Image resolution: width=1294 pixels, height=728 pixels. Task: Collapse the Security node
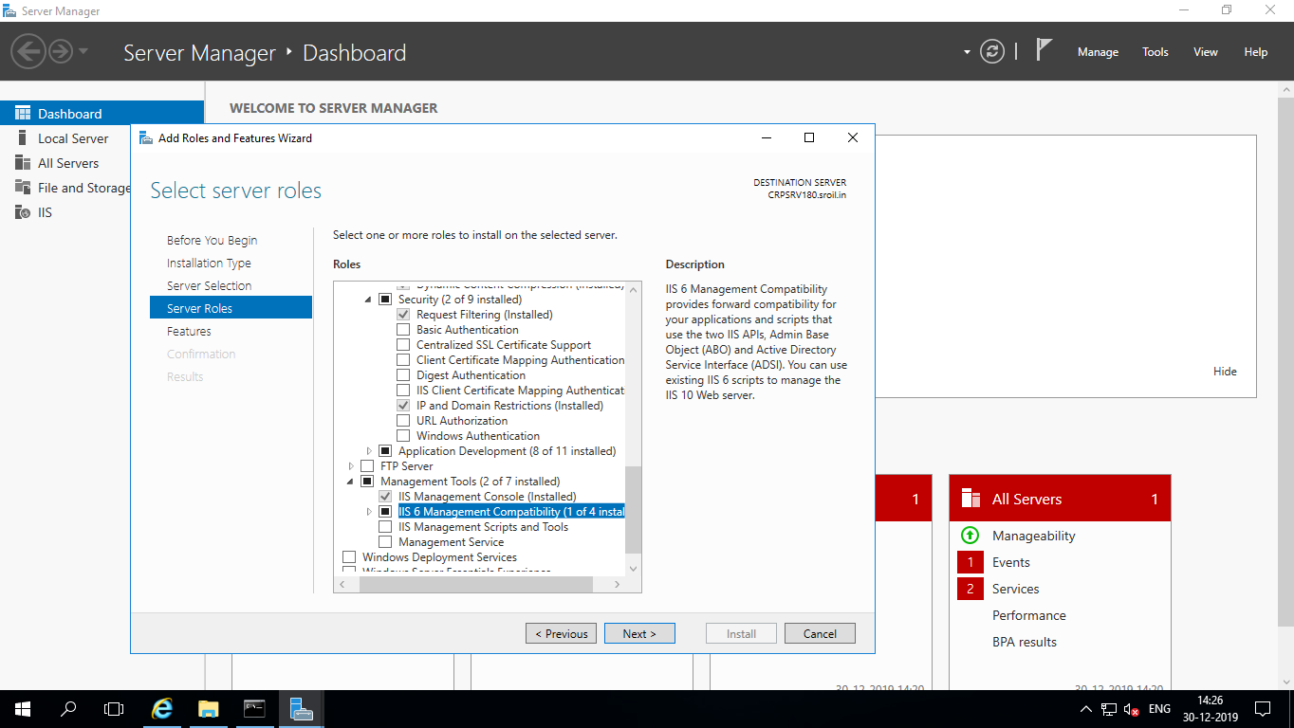[x=369, y=300]
